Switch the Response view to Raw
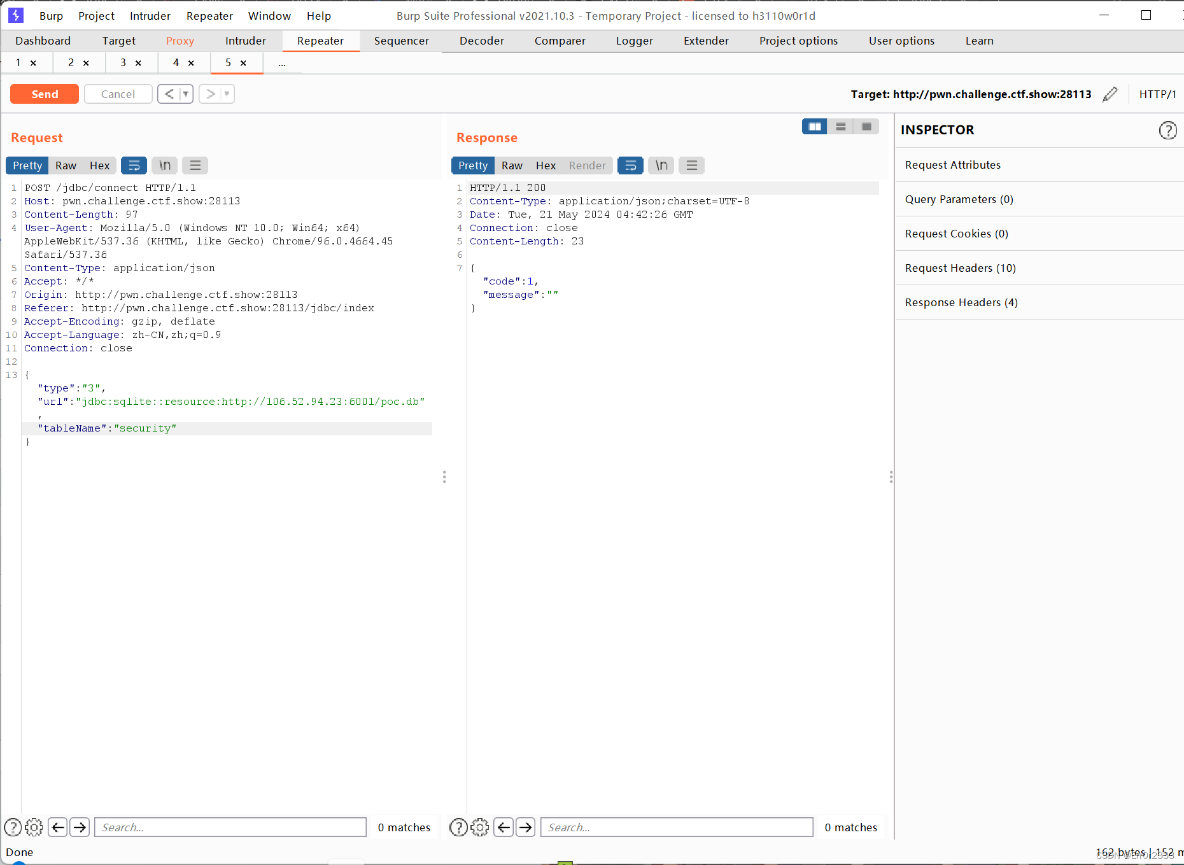The image size is (1184, 865). pyautogui.click(x=512, y=165)
